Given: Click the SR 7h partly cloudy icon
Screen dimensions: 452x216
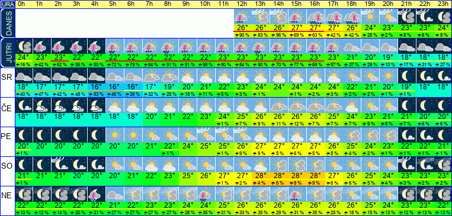Looking at the screenshot, I should click(x=151, y=76).
